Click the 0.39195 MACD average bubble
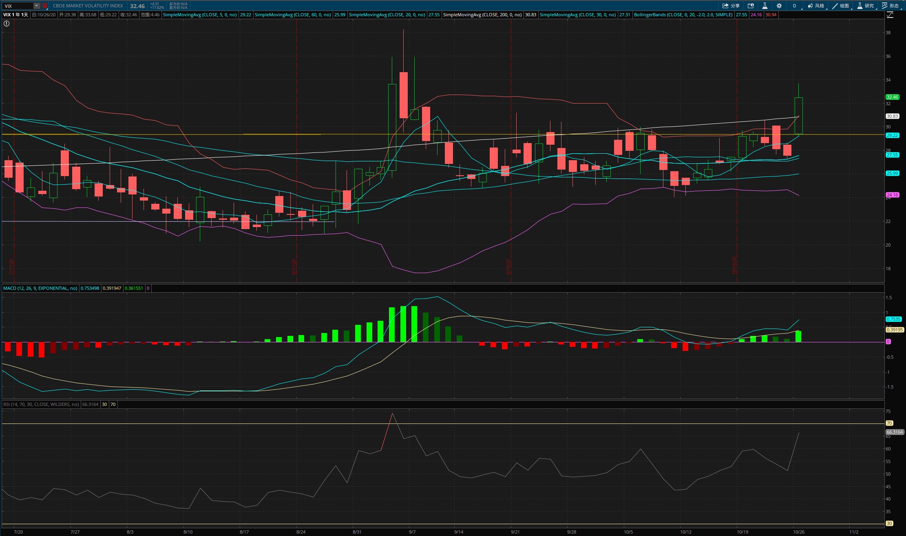Screen dimensions: 906x536 pyautogui.click(x=895, y=330)
